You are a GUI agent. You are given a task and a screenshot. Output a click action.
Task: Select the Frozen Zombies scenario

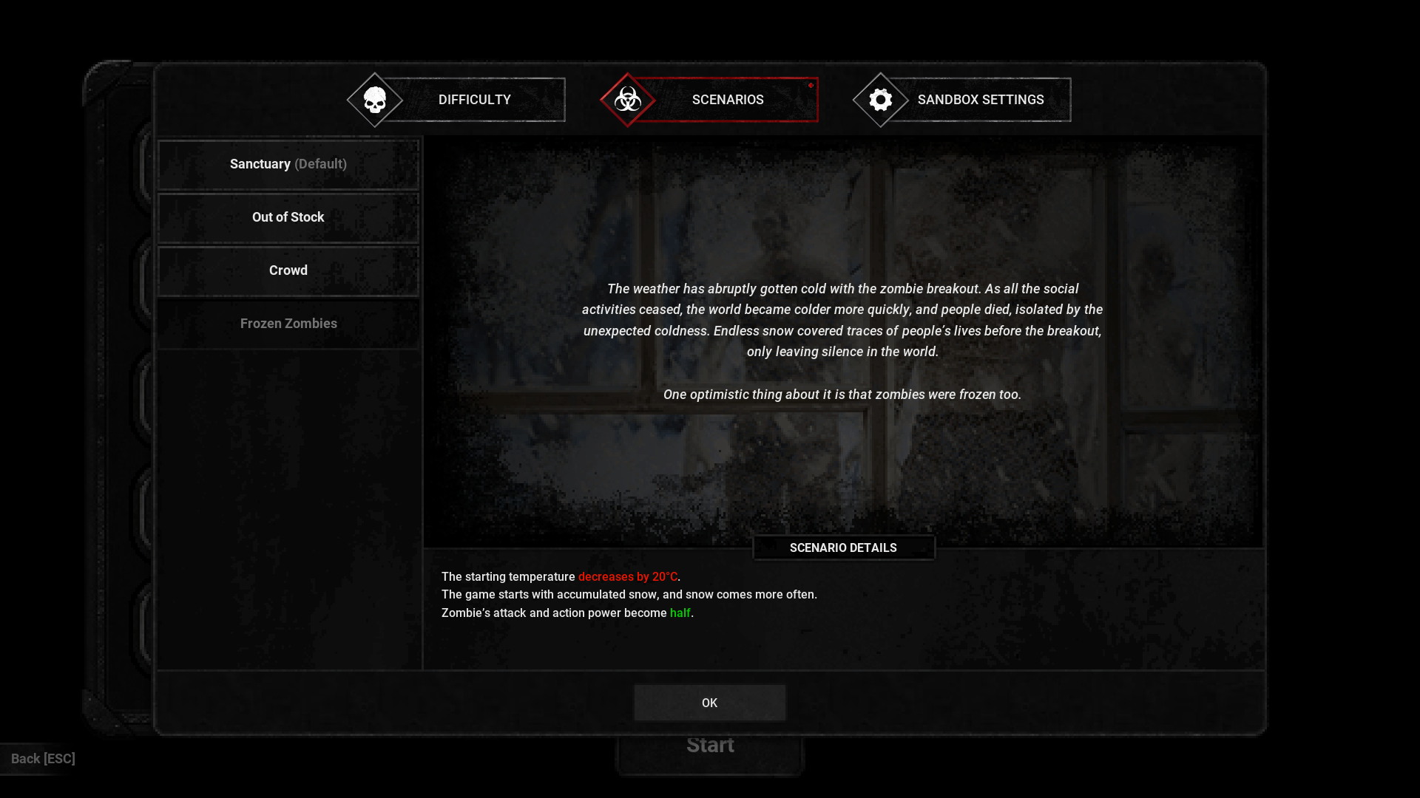tap(288, 322)
